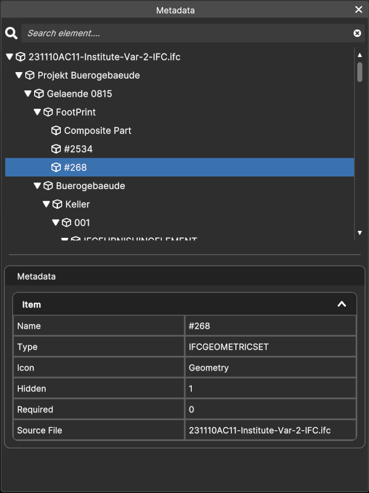369x493 pixels.
Task: Click the cube icon next to FootPrint
Action: tap(48, 112)
